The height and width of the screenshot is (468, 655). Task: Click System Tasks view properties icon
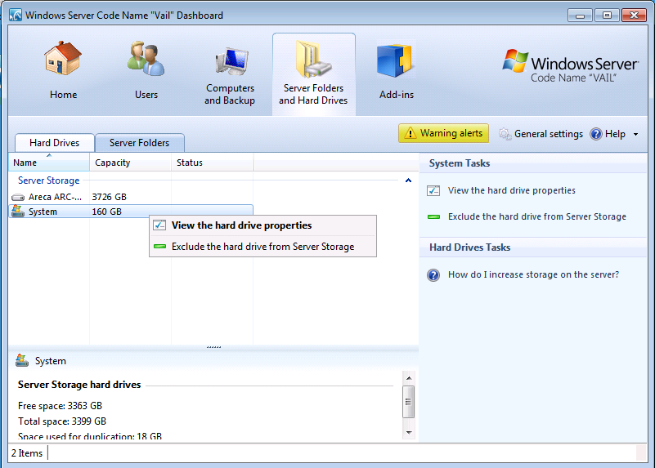click(x=433, y=190)
